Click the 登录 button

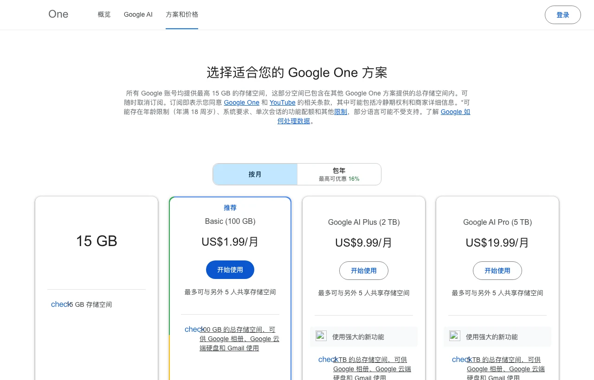point(563,15)
